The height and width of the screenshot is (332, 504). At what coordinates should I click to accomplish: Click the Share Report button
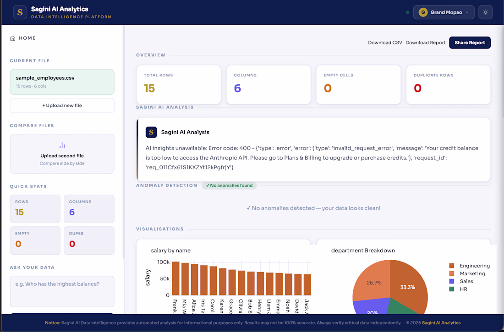coord(470,43)
